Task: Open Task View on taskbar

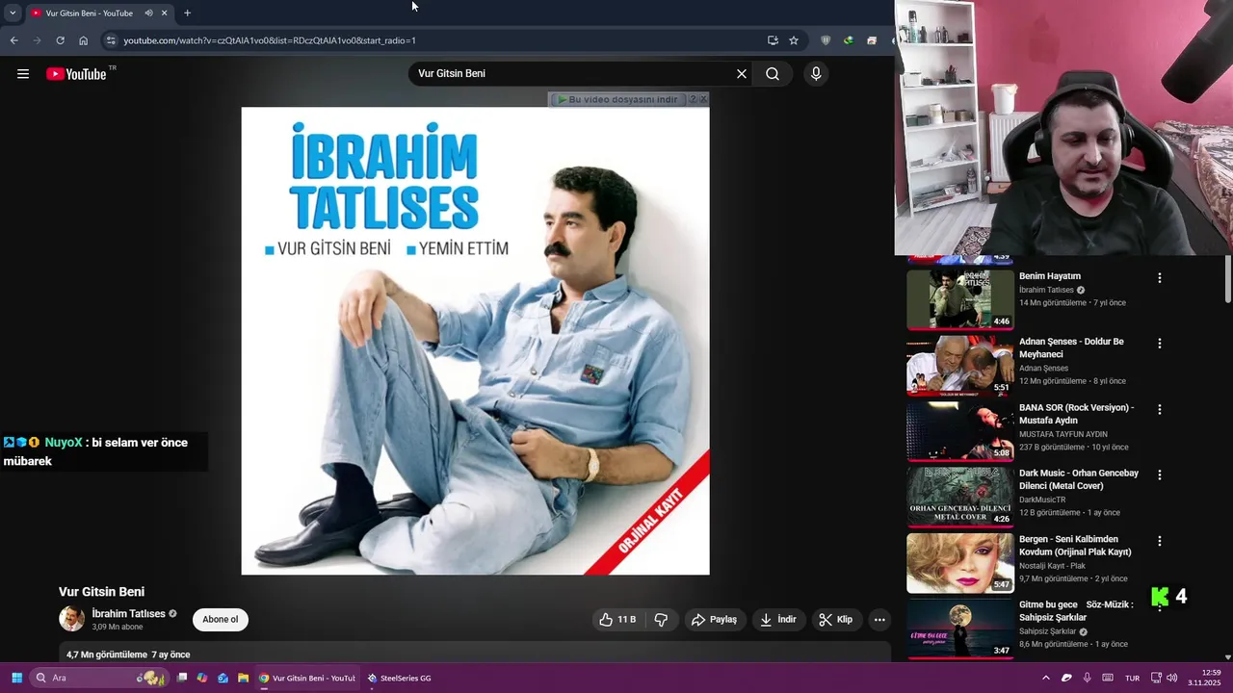Action: point(181,678)
